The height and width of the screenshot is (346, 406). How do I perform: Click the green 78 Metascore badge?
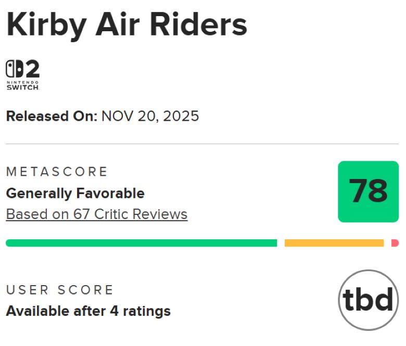point(368,191)
